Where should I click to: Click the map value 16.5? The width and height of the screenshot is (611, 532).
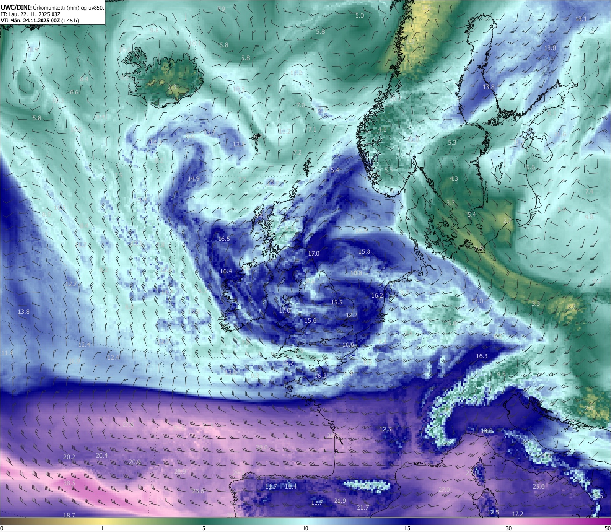(x=224, y=239)
